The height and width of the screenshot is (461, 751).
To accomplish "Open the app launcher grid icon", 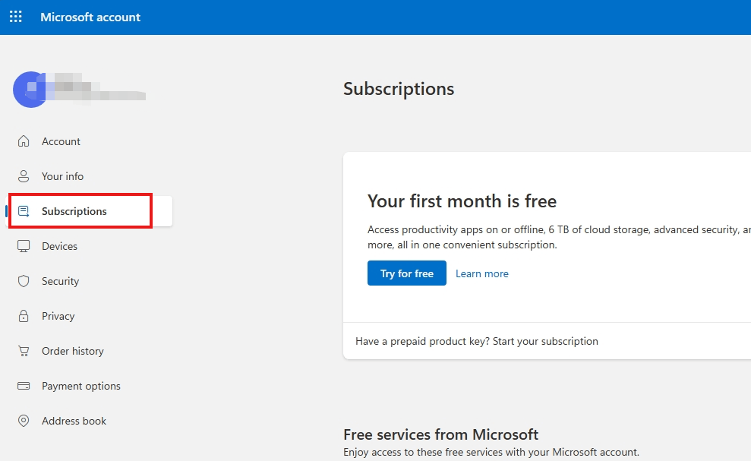I will pyautogui.click(x=16, y=17).
